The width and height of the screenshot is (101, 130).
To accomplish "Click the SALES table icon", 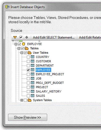I will (32, 96).
